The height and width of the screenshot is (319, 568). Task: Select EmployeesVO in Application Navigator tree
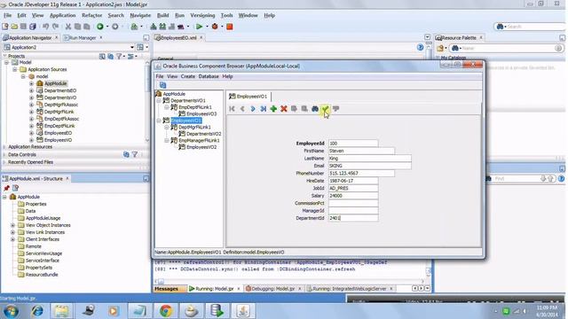click(58, 140)
